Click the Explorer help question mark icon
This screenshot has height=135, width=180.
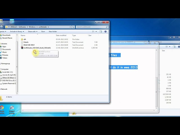tap(105, 31)
